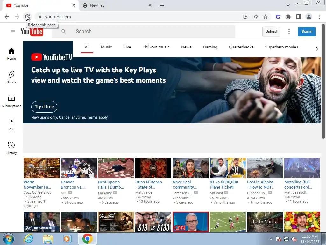
Task: Open Metallica full concert video title
Action: point(298,185)
